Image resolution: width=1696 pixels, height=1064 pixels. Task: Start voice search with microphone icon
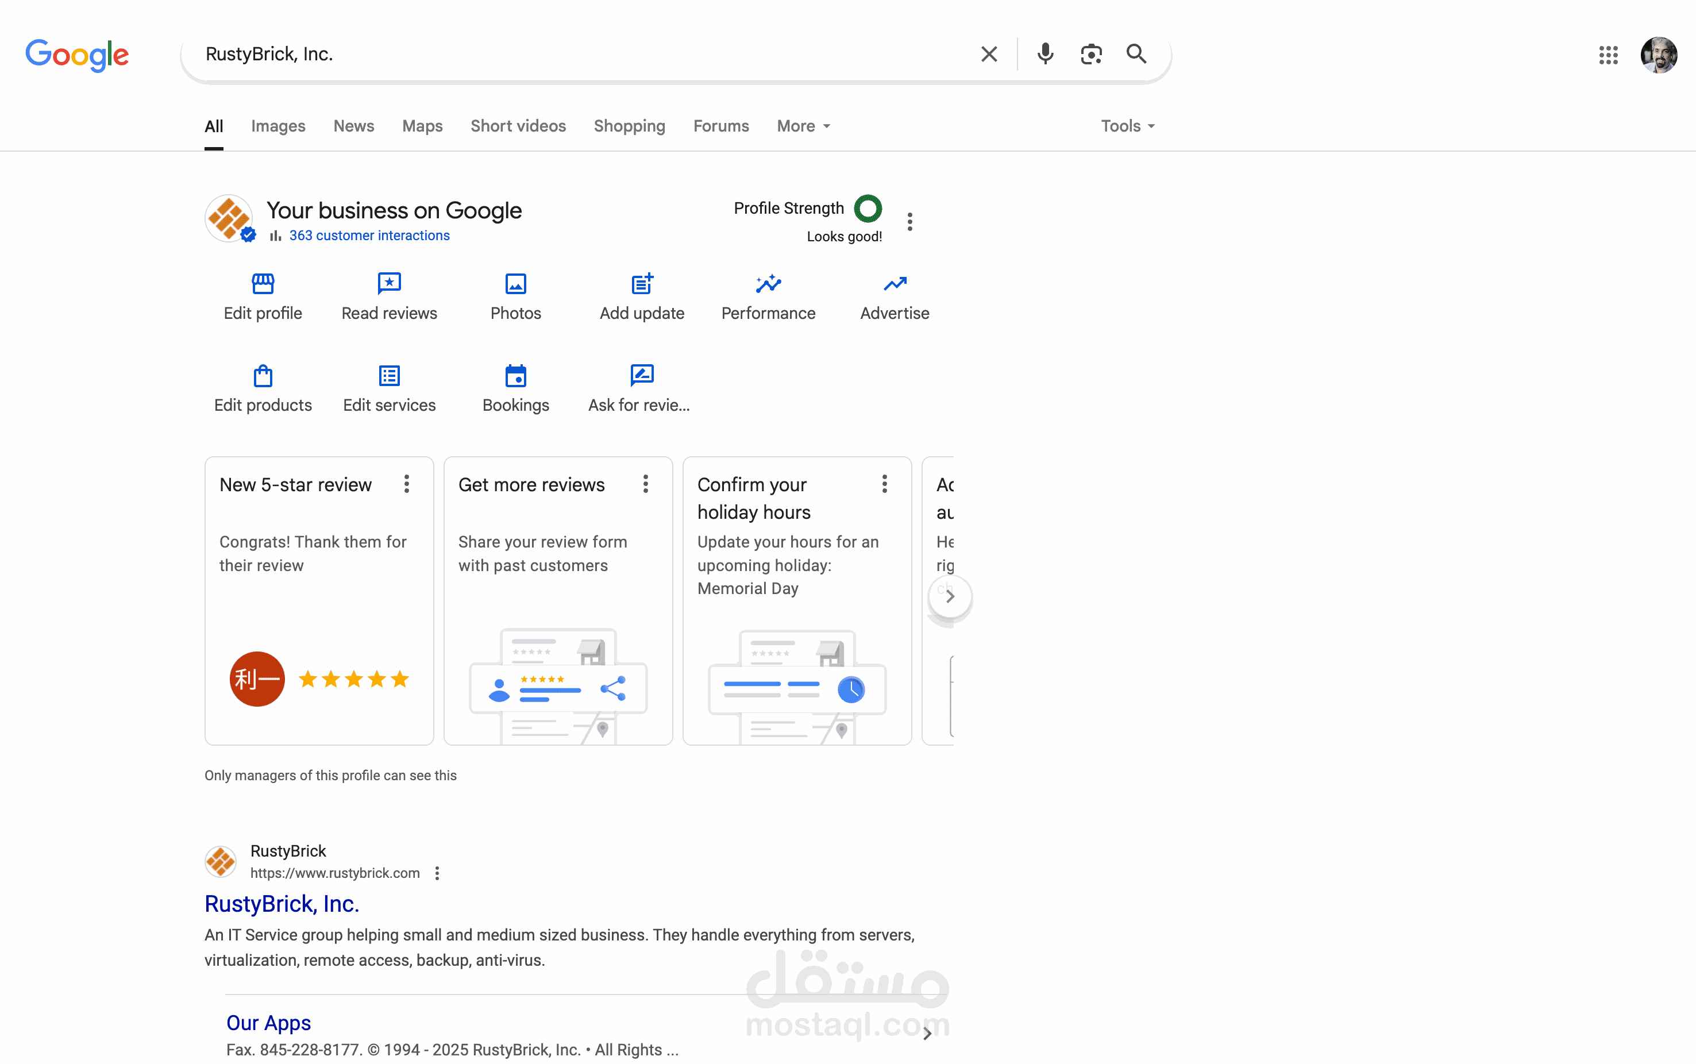pyautogui.click(x=1045, y=54)
